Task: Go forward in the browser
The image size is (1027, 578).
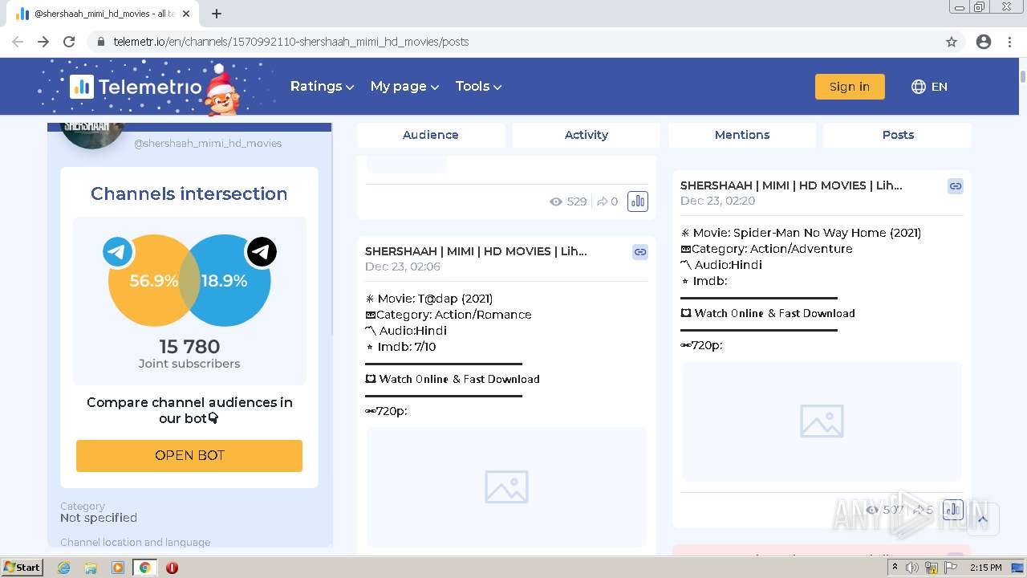Action: (43, 42)
